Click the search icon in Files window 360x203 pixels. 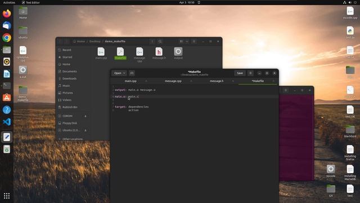(x=160, y=41)
